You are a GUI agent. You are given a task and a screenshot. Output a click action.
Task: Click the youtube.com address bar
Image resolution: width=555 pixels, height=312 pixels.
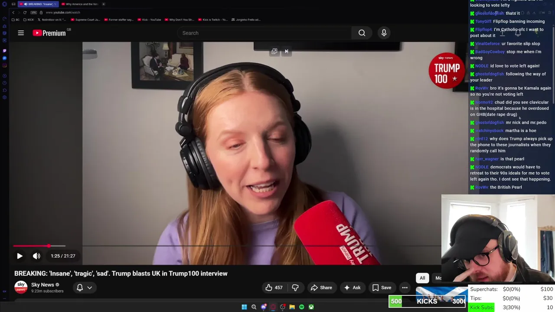[x=63, y=13]
